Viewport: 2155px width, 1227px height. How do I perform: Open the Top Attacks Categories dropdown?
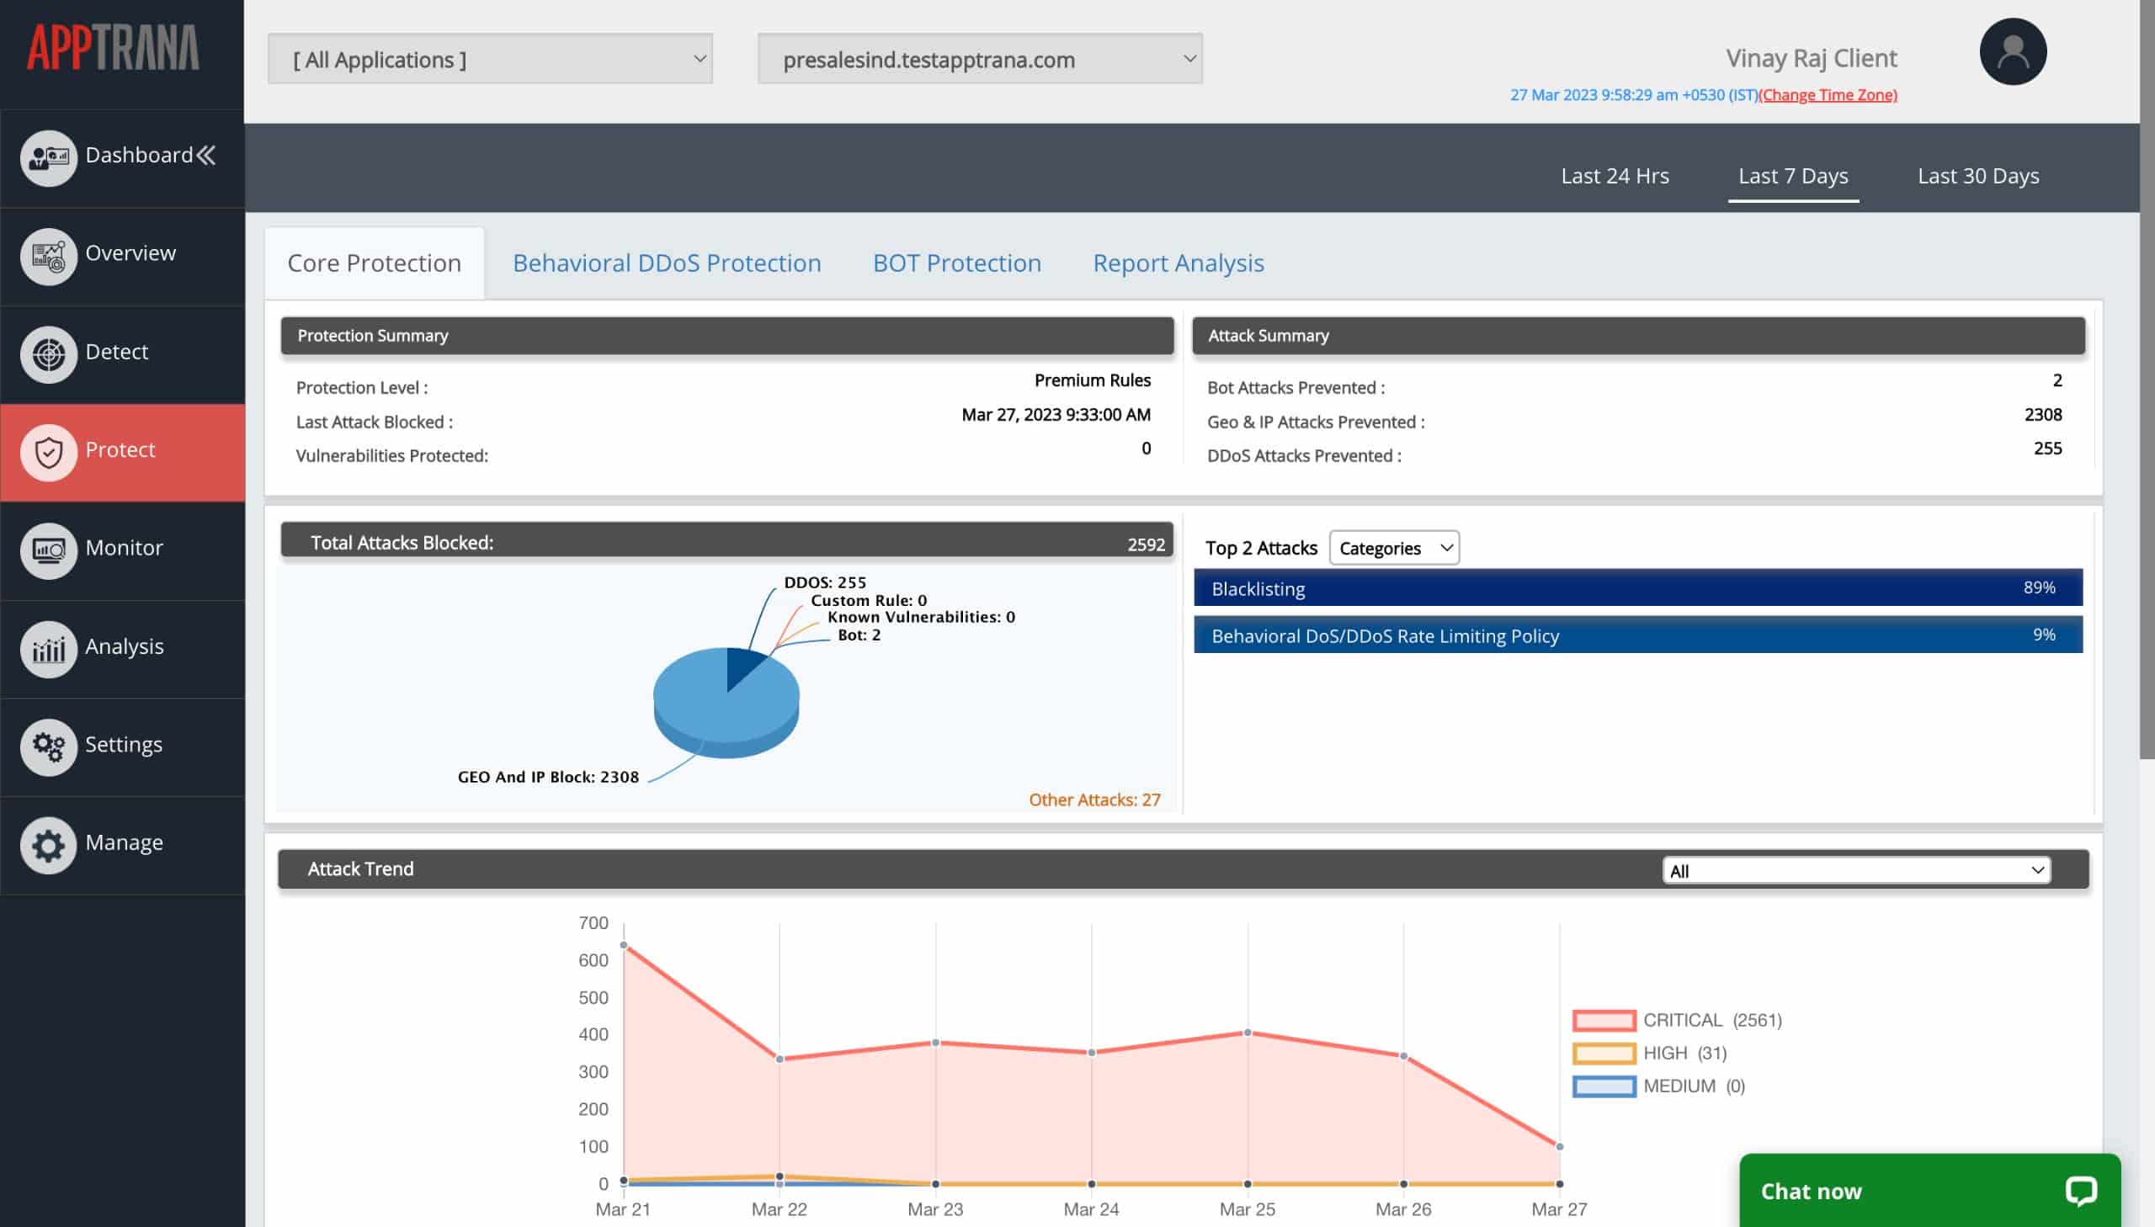tap(1394, 548)
